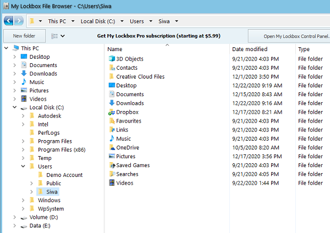330x233 pixels.
Task: Open My Lockbox Control Panel button
Action: 288,36
